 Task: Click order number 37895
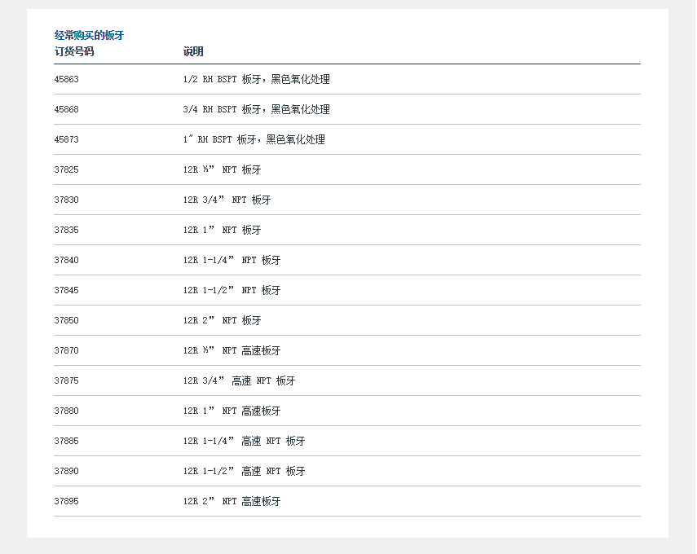[x=67, y=502]
